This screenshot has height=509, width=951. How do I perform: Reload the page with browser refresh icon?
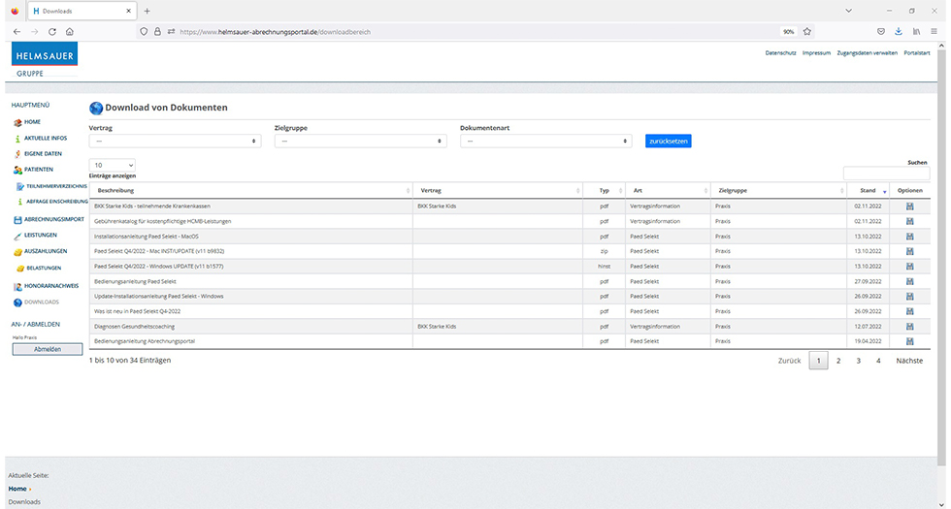[52, 31]
